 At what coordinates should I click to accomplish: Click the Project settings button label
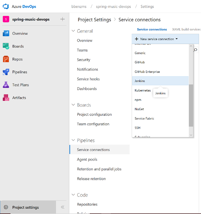26,207
